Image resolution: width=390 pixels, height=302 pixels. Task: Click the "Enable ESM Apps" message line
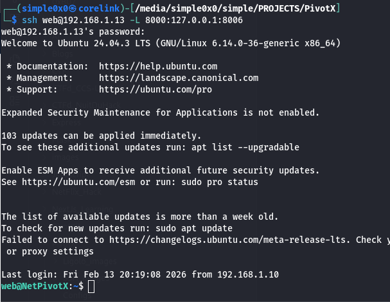click(x=160, y=170)
